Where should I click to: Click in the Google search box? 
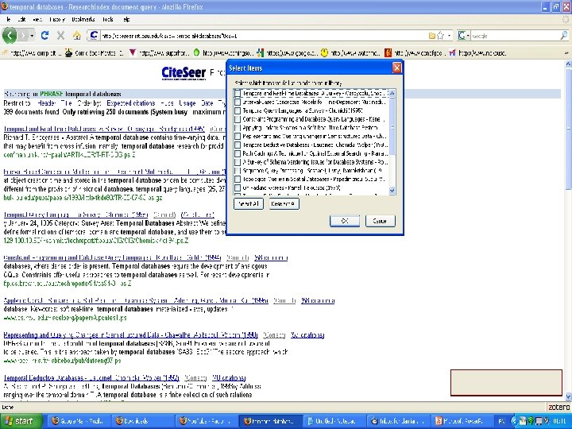point(514,36)
